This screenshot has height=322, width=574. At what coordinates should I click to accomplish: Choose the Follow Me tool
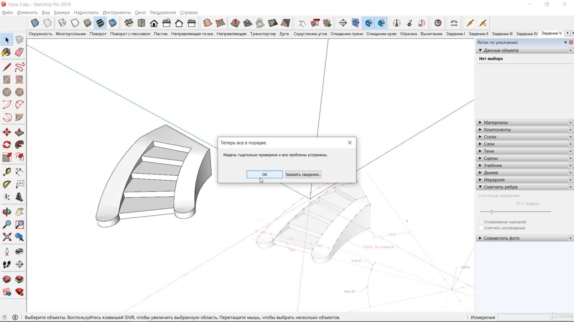(x=19, y=145)
